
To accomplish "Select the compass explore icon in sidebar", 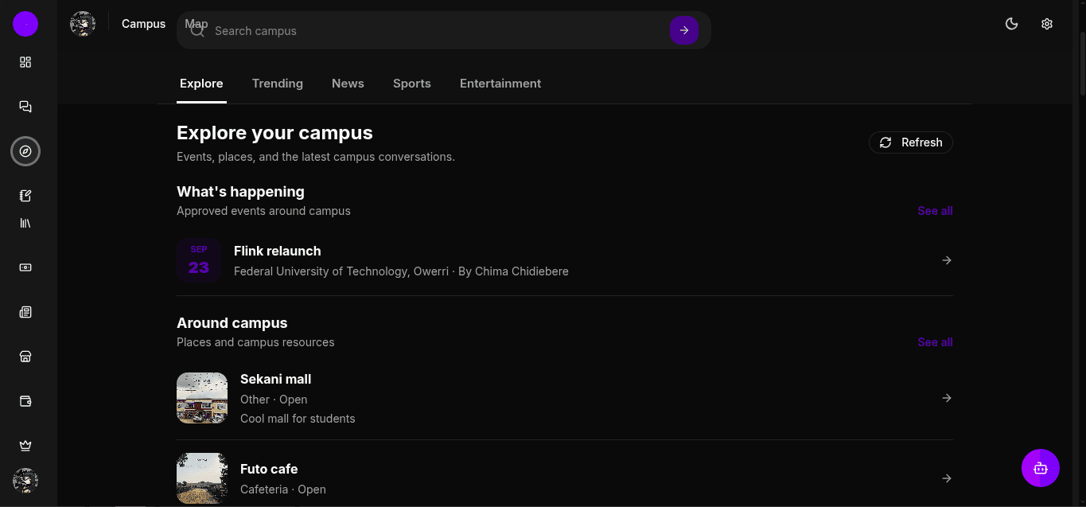I will pyautogui.click(x=25, y=151).
